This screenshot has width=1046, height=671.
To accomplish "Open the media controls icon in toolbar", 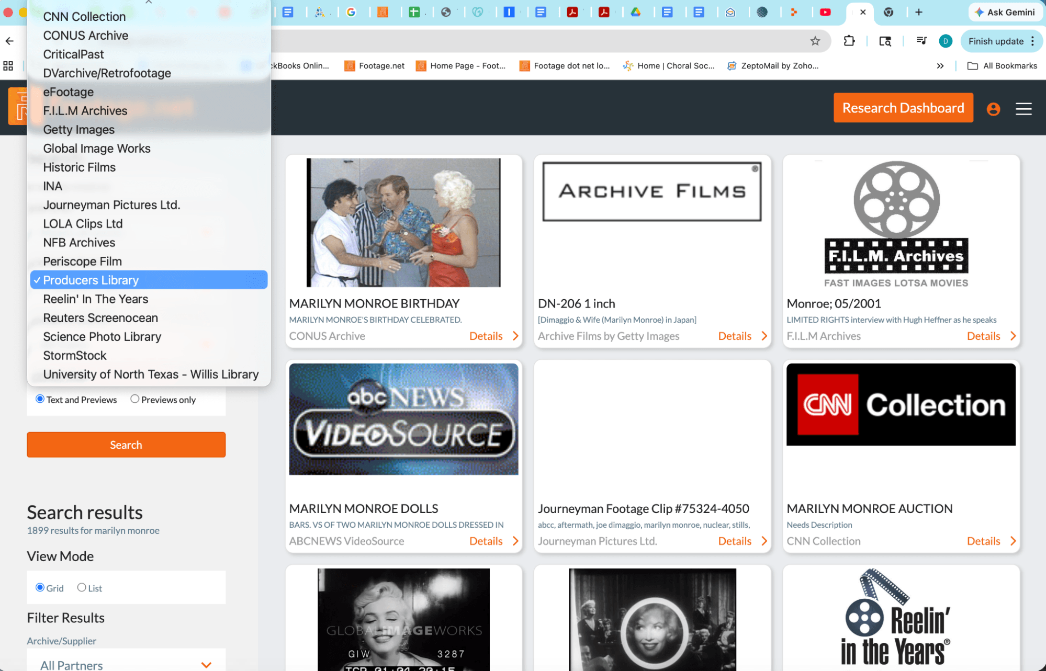I will point(921,41).
